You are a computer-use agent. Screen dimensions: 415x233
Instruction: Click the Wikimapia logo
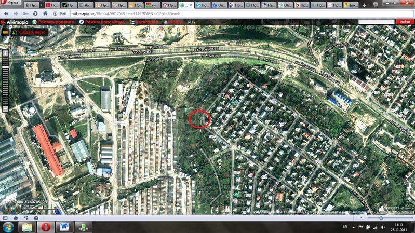[x=16, y=22]
